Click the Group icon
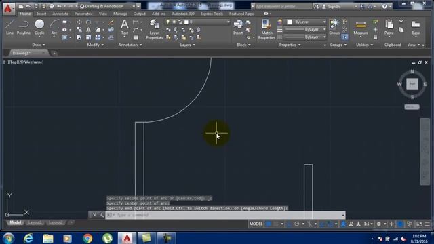Screen dimensions: 434x244 click(334, 27)
